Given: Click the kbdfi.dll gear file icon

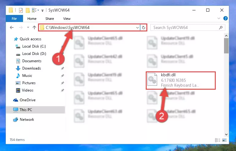Looking at the screenshot, I should click(152, 80).
